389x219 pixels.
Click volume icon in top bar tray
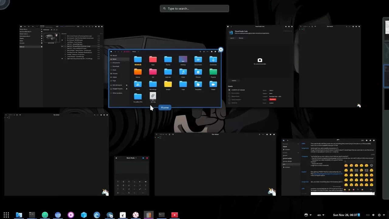373,215
